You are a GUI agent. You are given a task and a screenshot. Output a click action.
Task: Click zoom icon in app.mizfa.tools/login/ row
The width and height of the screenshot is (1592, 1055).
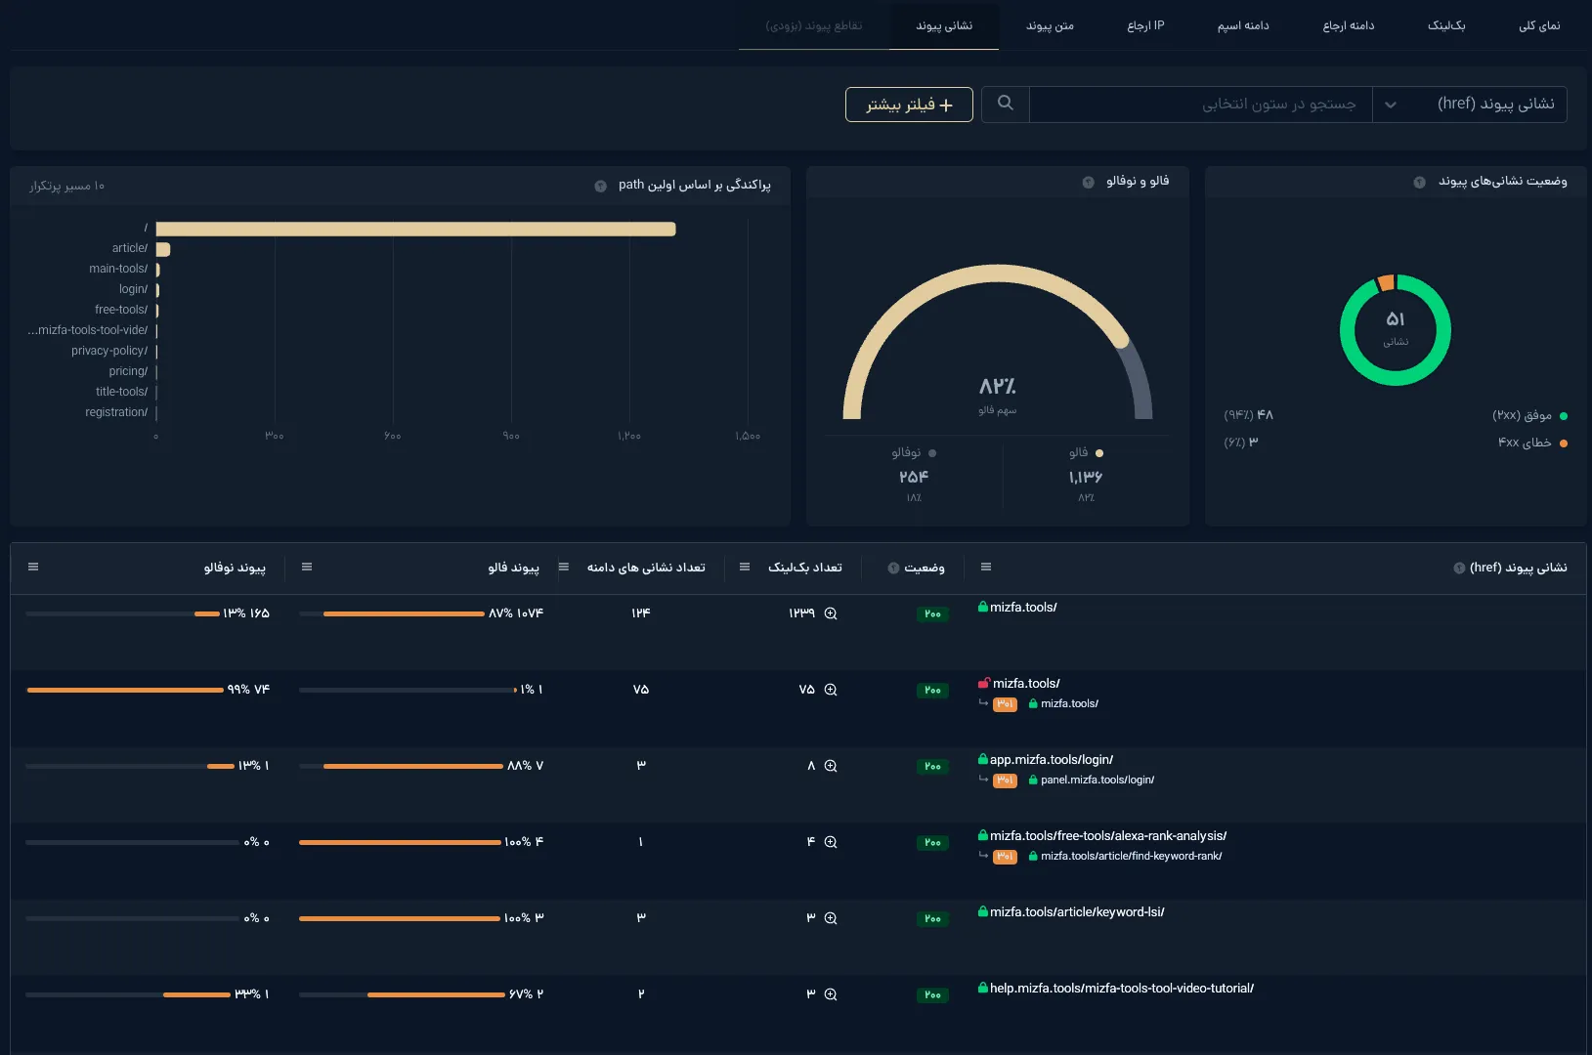831,766
